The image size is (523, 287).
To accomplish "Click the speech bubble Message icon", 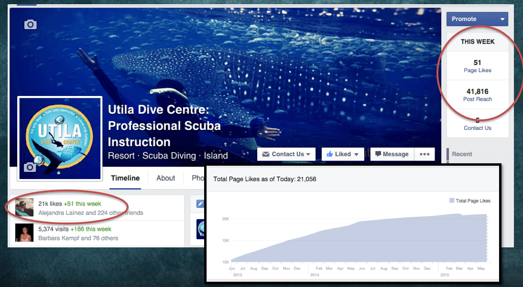I will (x=378, y=154).
